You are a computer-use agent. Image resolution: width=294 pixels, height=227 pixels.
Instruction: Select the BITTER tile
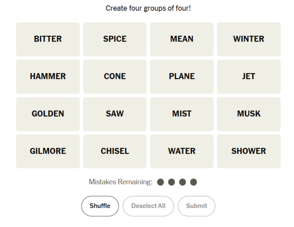click(x=48, y=39)
